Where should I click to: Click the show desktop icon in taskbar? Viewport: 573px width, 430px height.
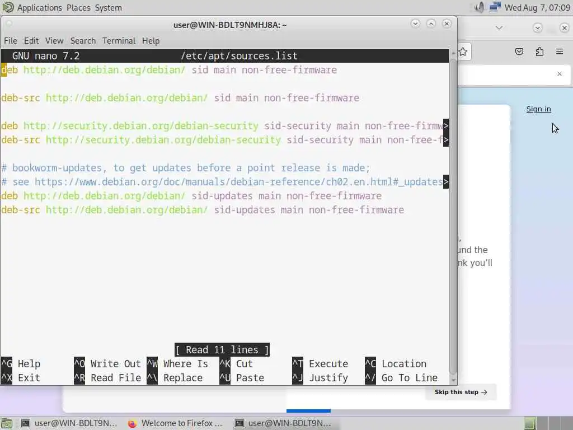point(7,423)
